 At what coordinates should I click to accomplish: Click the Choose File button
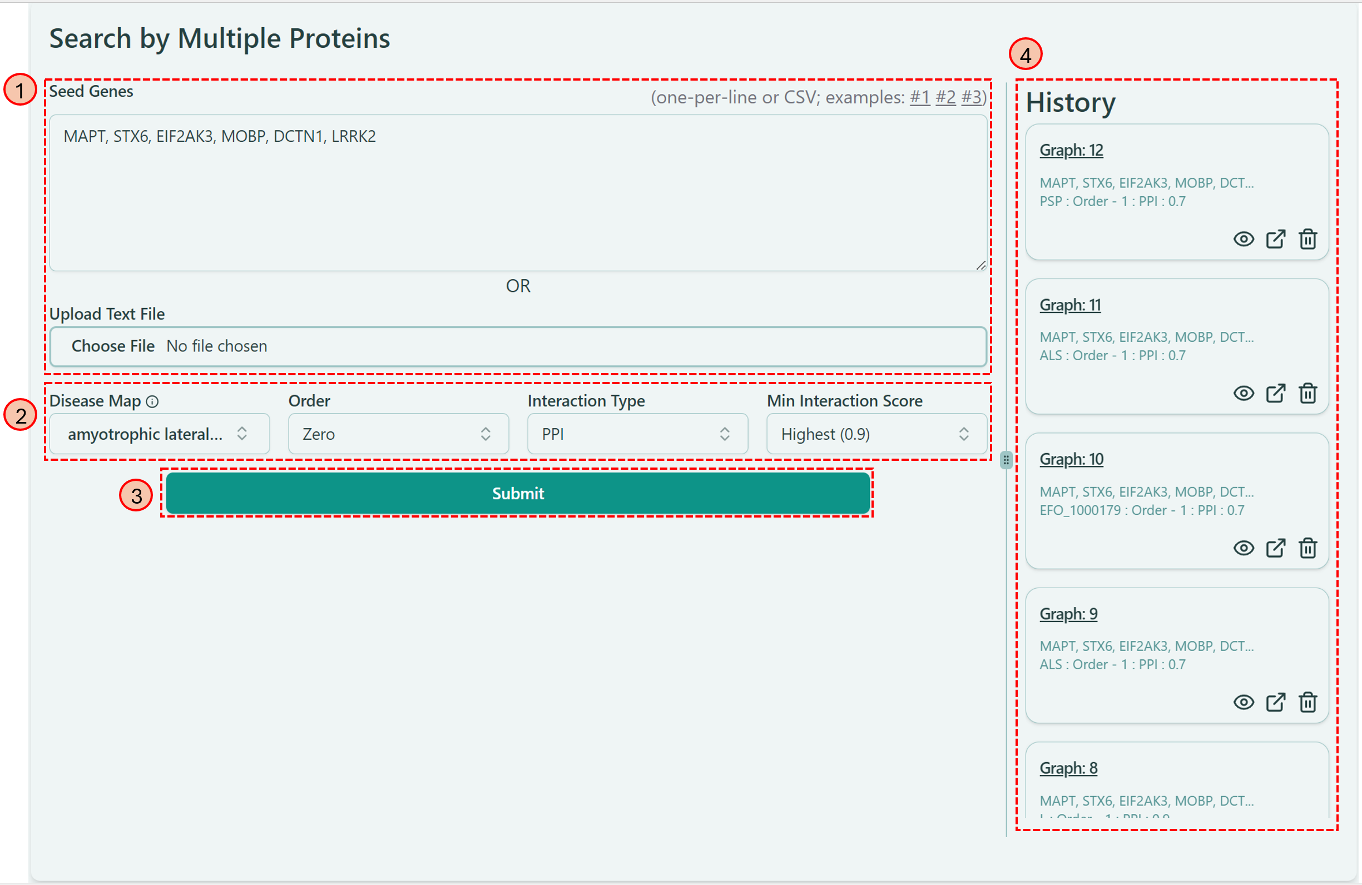click(x=113, y=346)
